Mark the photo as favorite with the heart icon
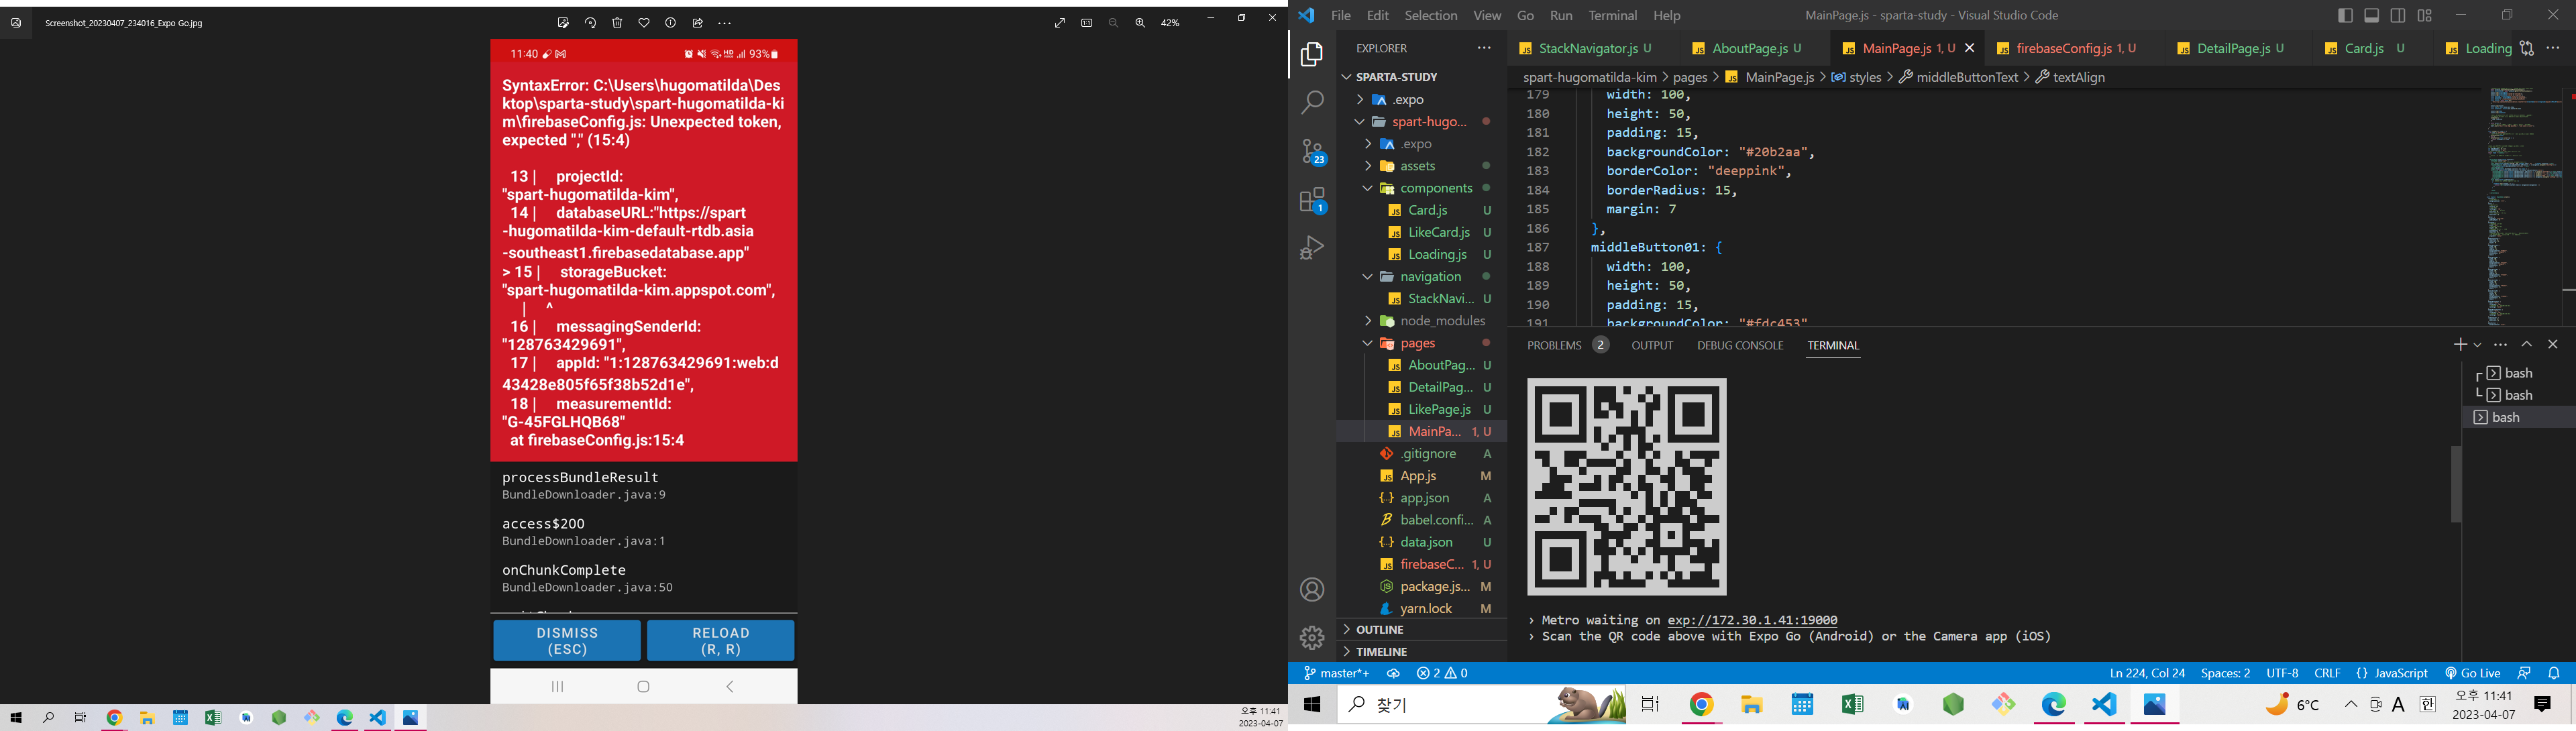 [644, 23]
